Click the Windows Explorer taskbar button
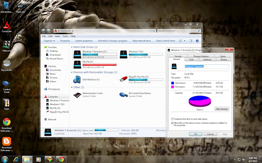Image resolution: width=262 pixels, height=163 pixels. [x=27, y=159]
